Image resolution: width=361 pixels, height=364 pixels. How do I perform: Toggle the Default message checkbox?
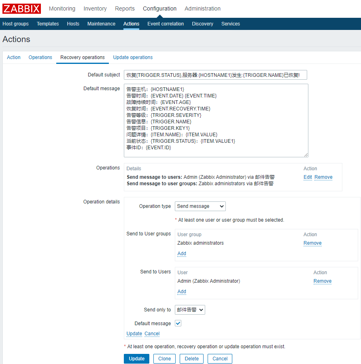point(178,323)
